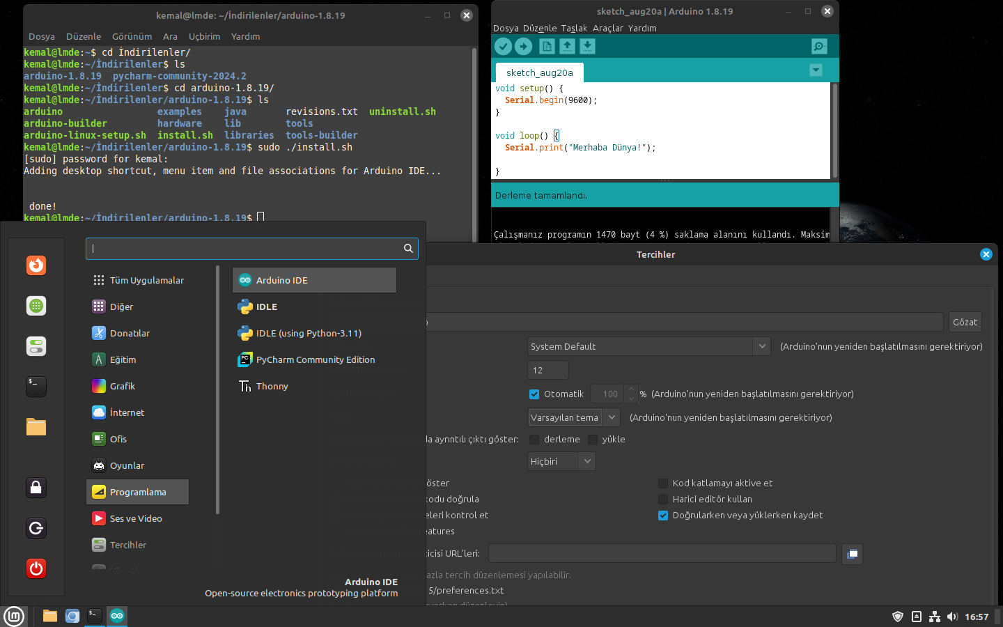Open the Dosya menu in terminal
Image resolution: width=1003 pixels, height=627 pixels.
[42, 36]
